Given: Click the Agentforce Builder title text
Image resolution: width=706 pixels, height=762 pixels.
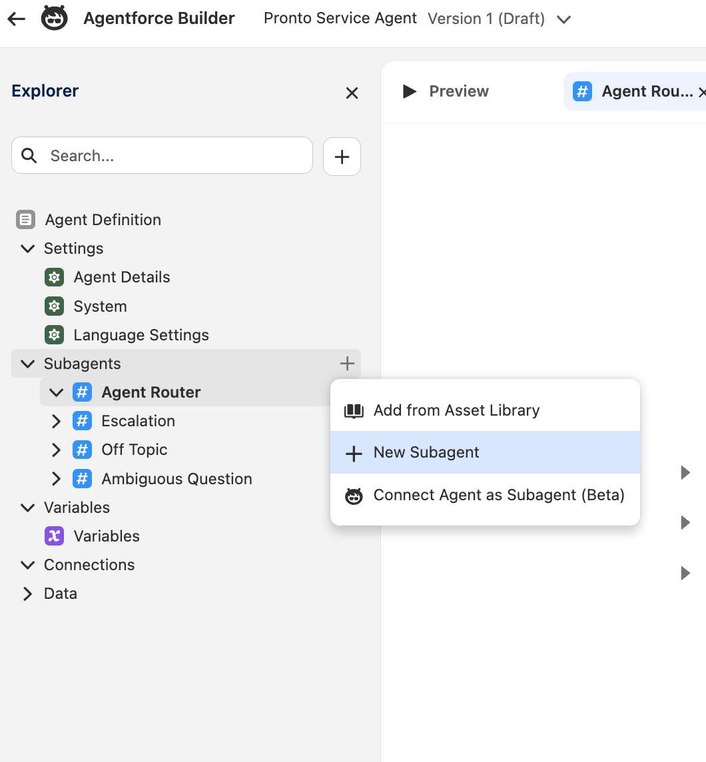Looking at the screenshot, I should pos(159,18).
